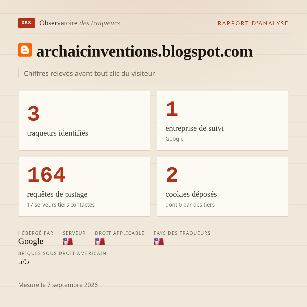Click 17 serveurs tiers contactés note
Image resolution: width=307 pixels, height=307 pixels.
coord(61,205)
